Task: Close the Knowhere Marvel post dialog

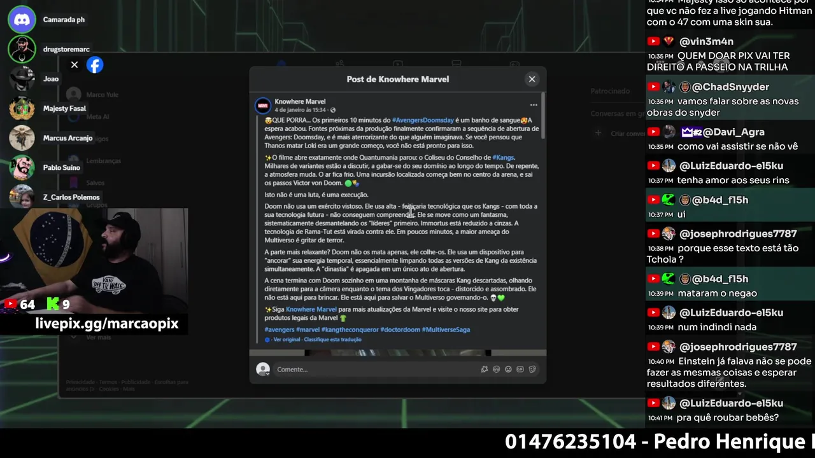Action: [532, 79]
